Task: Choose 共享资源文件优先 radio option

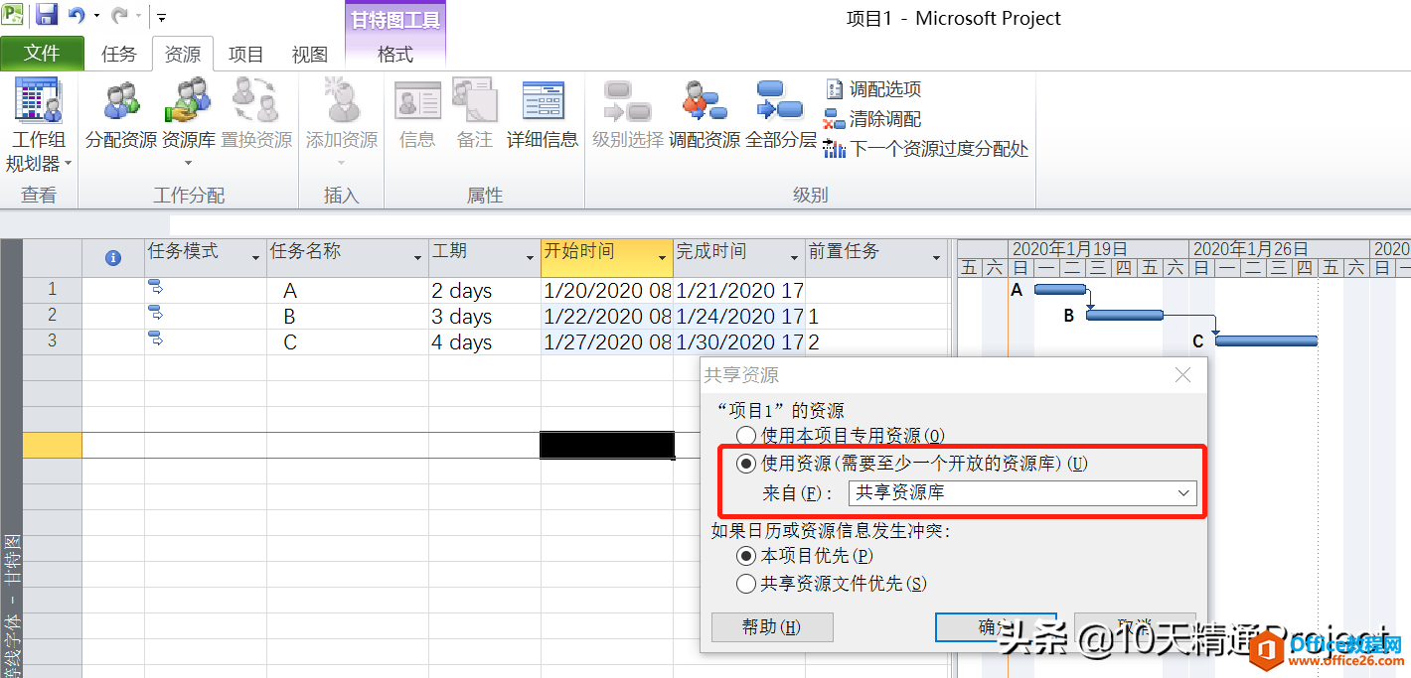Action: point(746,584)
